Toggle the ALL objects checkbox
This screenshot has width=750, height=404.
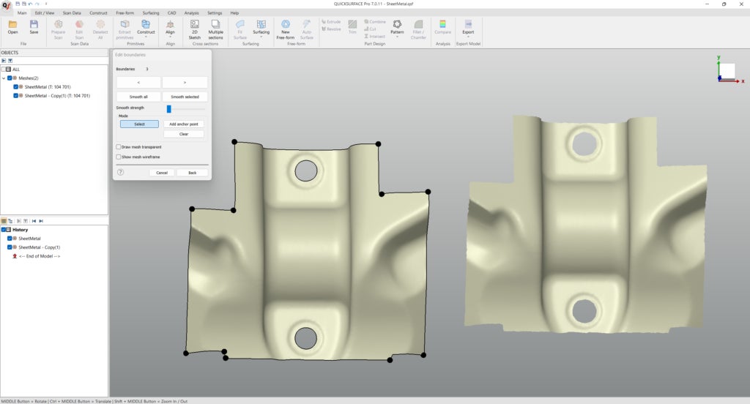pyautogui.click(x=4, y=70)
